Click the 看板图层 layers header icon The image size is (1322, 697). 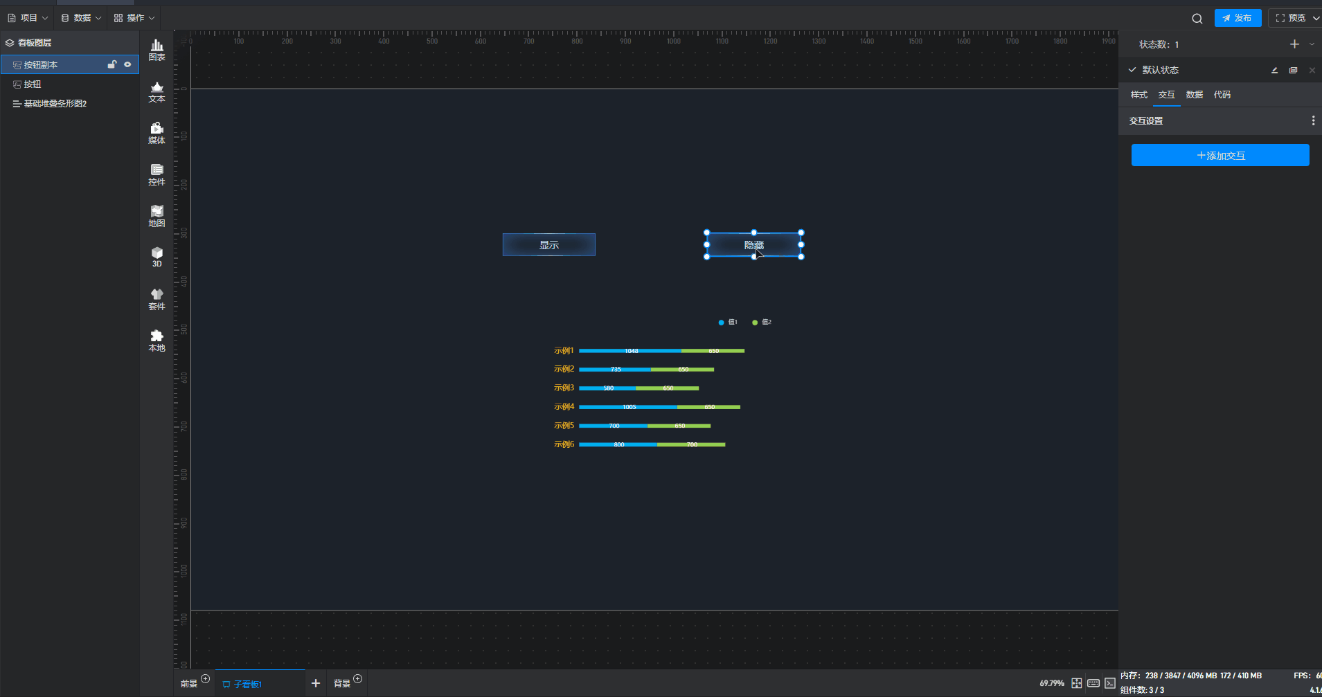tap(10, 43)
